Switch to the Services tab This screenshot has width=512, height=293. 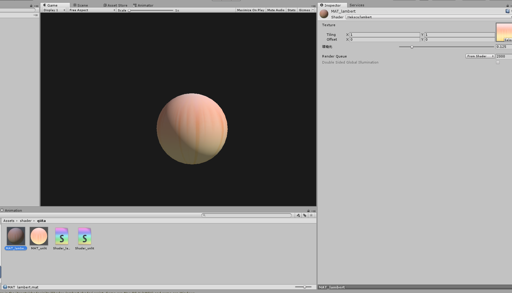(357, 5)
